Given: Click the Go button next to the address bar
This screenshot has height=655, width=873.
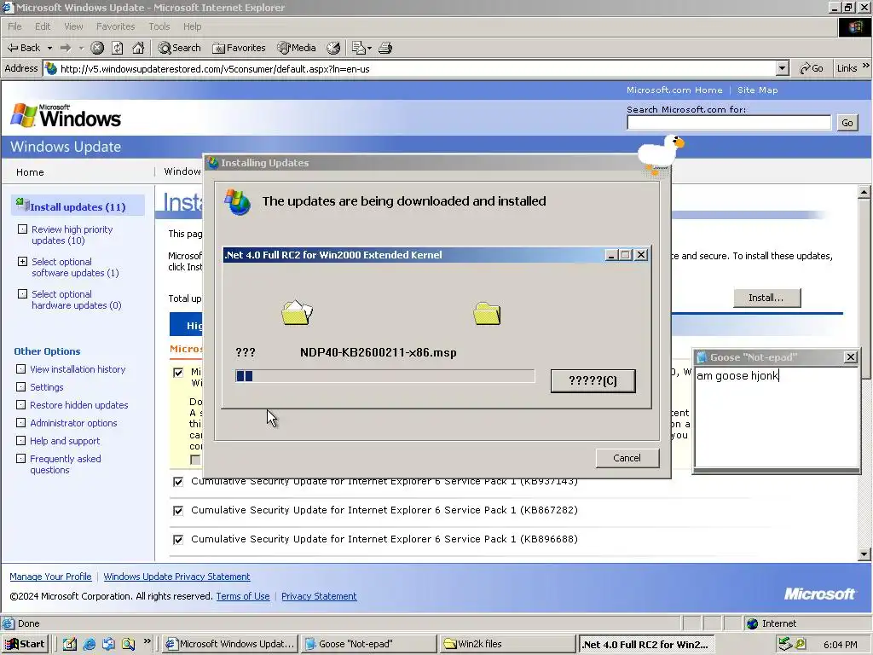Looking at the screenshot, I should (x=812, y=68).
